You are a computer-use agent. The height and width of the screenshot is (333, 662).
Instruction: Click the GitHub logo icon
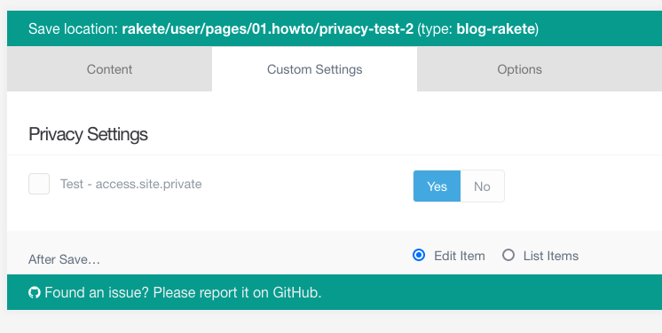pyautogui.click(x=35, y=292)
